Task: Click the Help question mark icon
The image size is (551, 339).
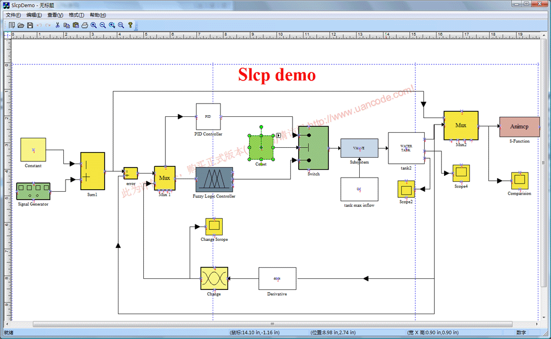Action: 131,25
